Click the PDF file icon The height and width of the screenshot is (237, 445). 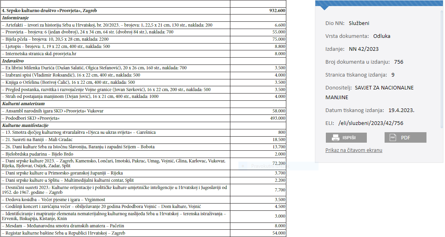(x=393, y=138)
